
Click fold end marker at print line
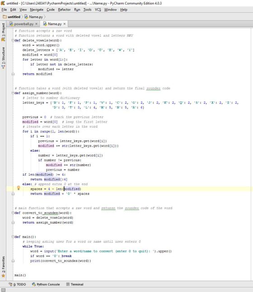[x=13, y=261]
